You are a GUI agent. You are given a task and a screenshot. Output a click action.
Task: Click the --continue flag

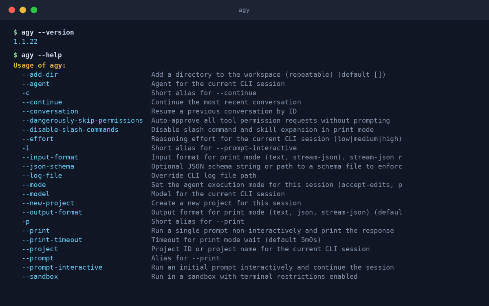42,102
